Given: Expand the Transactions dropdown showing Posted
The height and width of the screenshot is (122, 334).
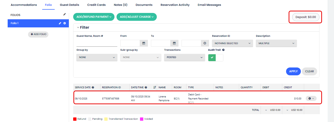Looking at the screenshot, I should click(184, 57).
